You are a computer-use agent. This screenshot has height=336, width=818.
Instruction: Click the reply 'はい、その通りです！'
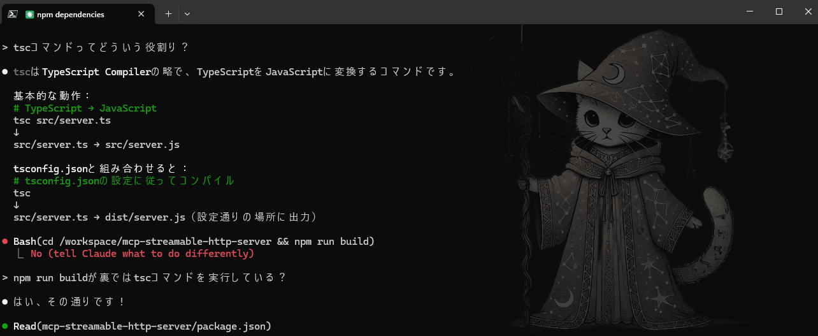(x=69, y=302)
